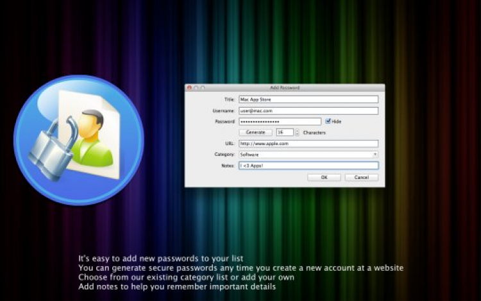The height and width of the screenshot is (301, 481).
Task: Click the Characters label
Action: tap(314, 133)
